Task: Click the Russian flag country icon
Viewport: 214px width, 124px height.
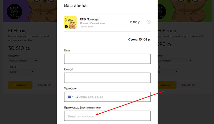Action: pyautogui.click(x=69, y=97)
